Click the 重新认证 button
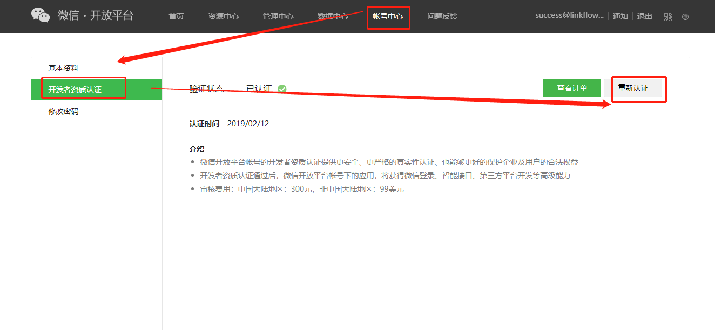715x330 pixels. coord(633,88)
